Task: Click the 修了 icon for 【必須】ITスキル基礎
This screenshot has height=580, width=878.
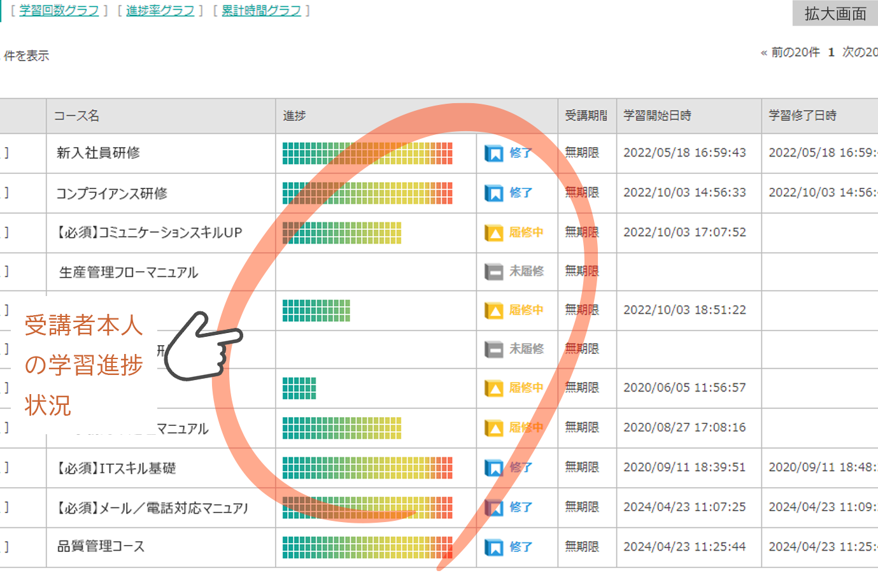Action: tap(493, 468)
